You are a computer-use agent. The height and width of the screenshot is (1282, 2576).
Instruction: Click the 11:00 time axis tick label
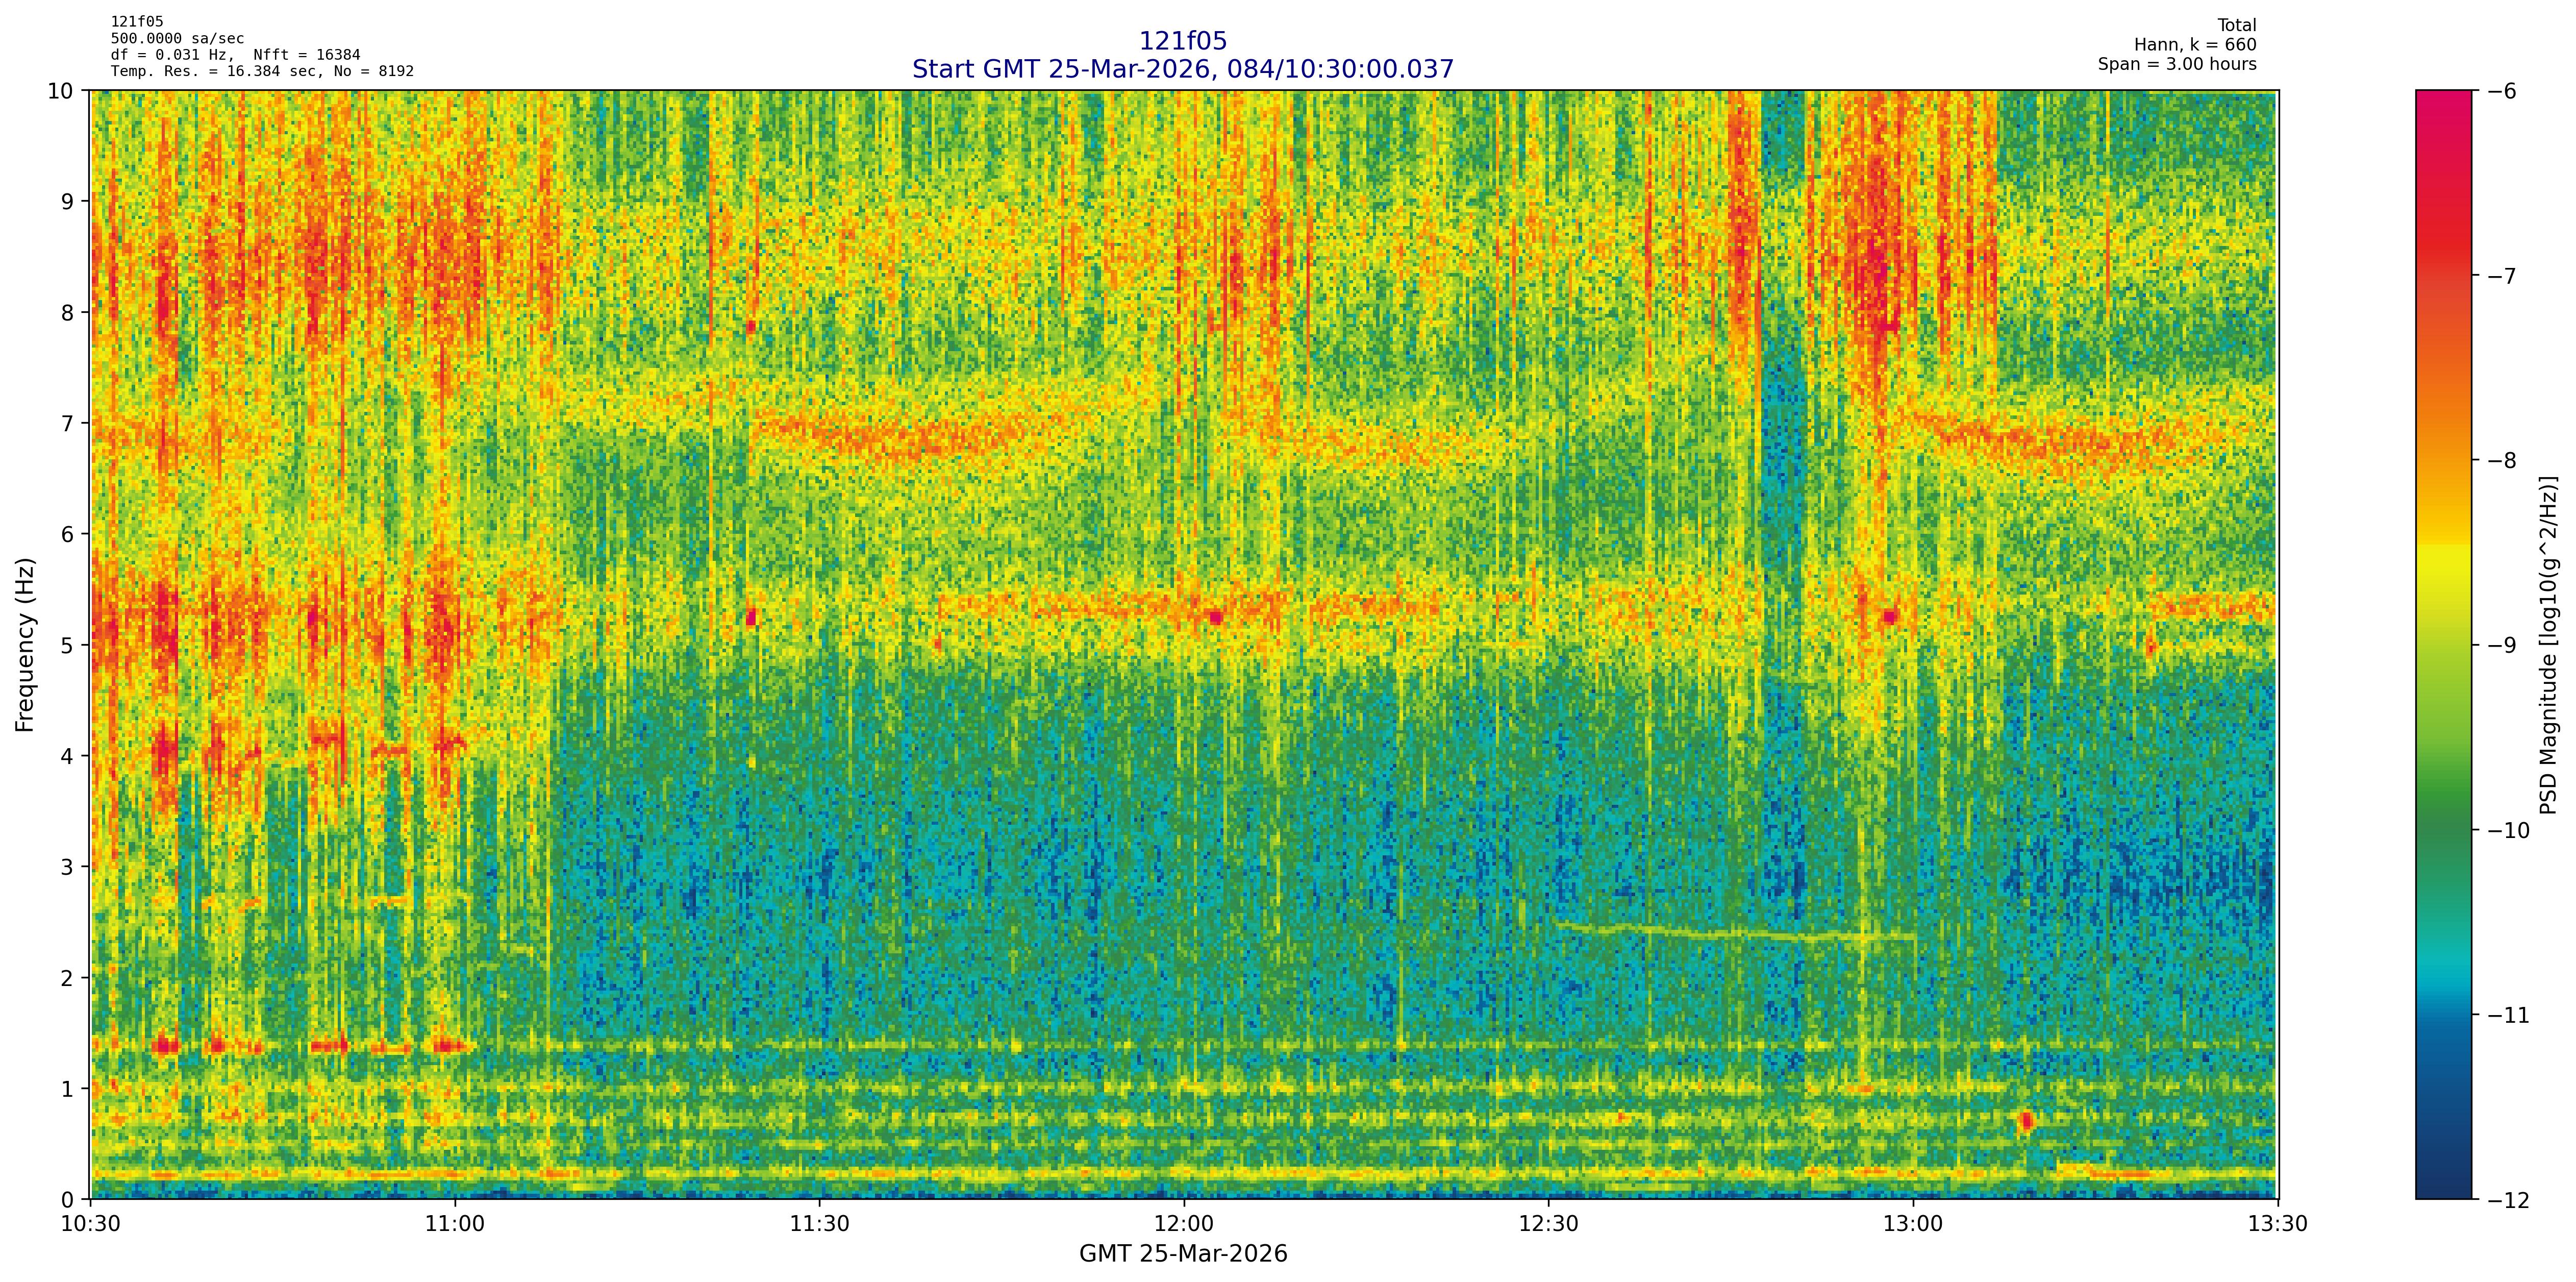455,1224
